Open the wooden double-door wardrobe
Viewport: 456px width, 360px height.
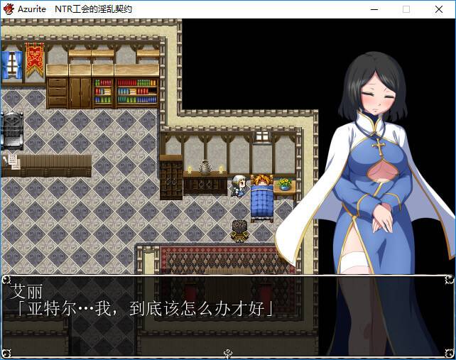(80, 90)
